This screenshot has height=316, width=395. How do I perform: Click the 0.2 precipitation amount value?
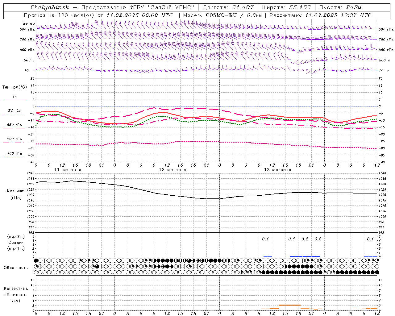[318, 239]
